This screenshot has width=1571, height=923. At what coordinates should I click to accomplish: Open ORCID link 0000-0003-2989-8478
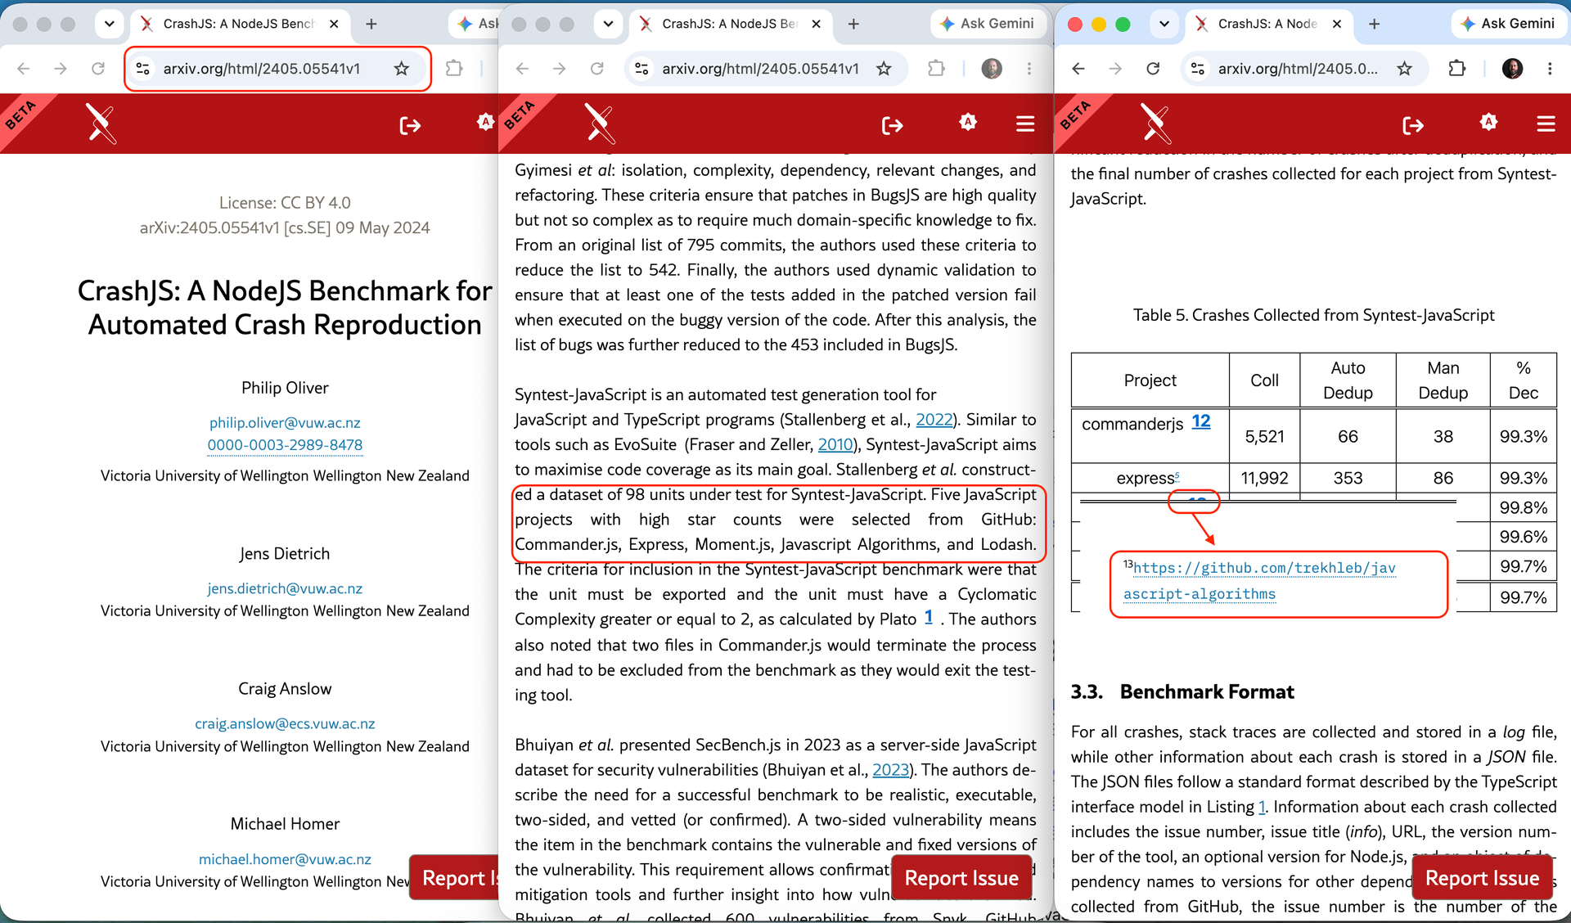285,444
